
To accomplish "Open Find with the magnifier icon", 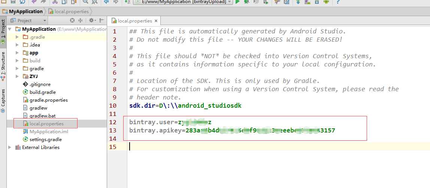I will (x=85, y=2).
